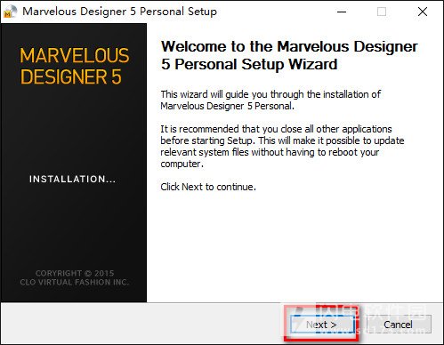Click the disabled maximize button
Viewport: 444px width, 345px height.
click(382, 12)
